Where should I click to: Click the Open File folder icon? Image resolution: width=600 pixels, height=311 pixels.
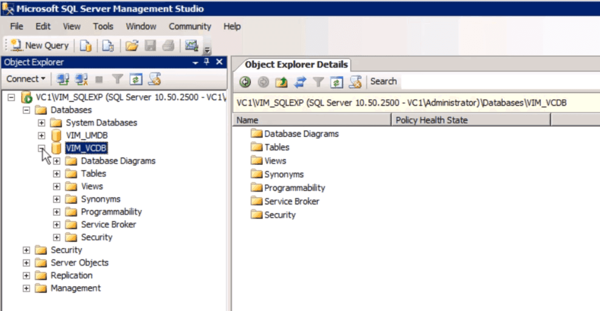(132, 45)
